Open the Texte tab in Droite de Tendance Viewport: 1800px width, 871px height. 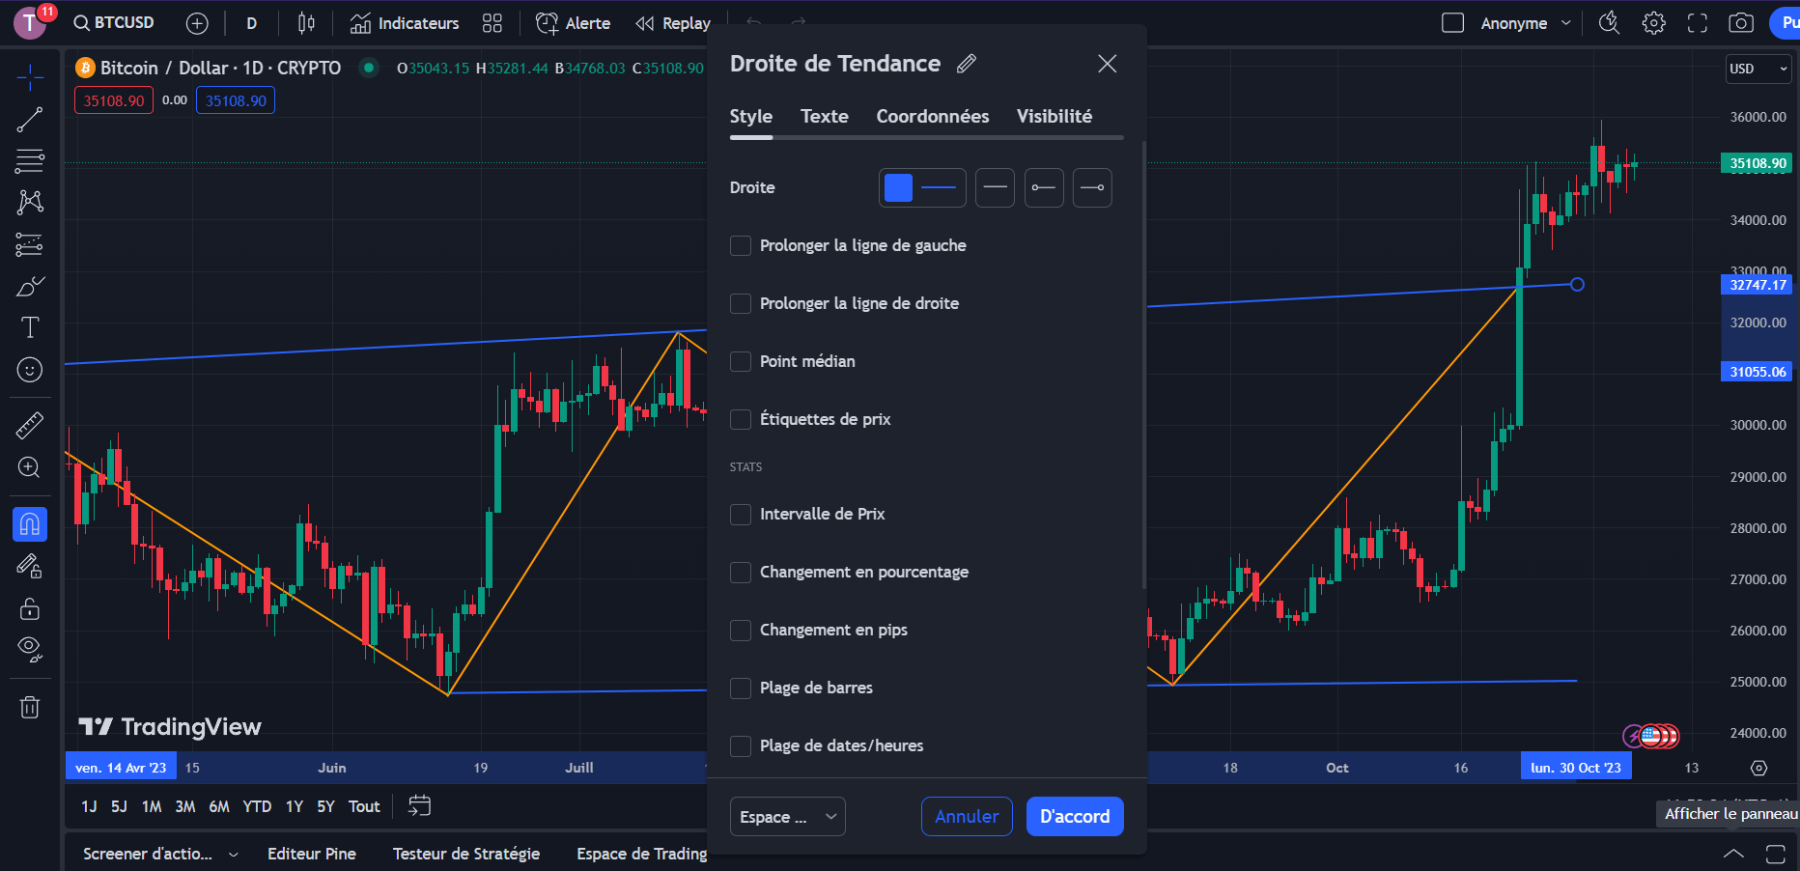824,116
